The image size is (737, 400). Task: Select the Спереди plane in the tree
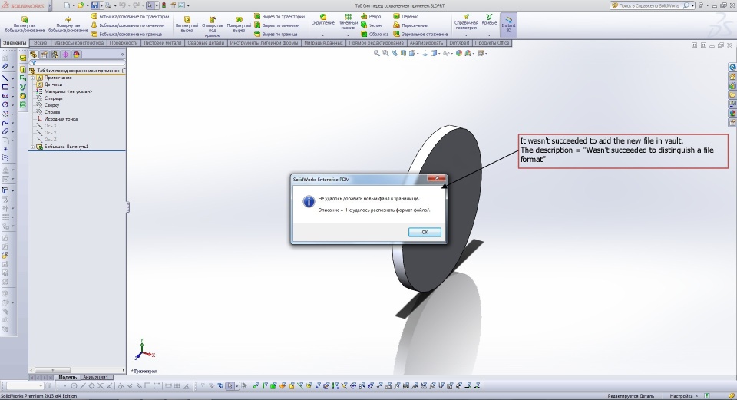49,98
